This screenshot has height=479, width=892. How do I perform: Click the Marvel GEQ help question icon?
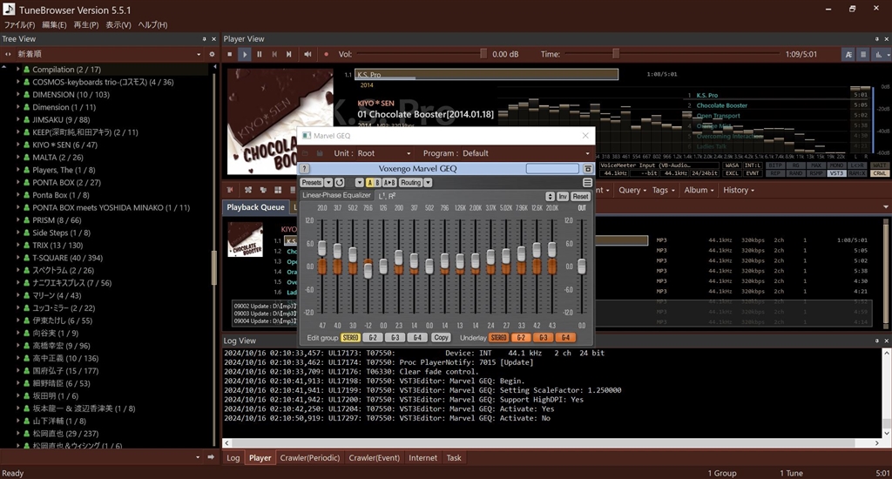[x=305, y=169]
